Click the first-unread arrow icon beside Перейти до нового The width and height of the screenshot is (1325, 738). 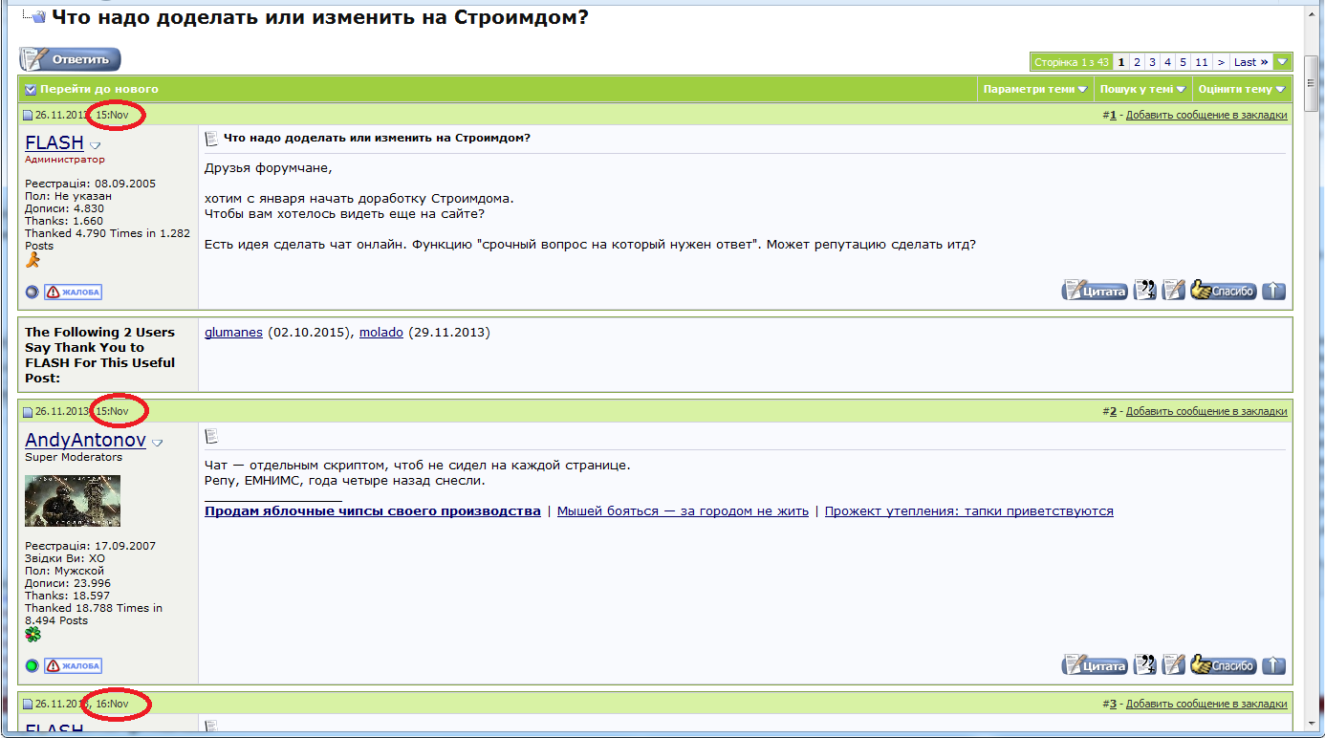click(31, 89)
